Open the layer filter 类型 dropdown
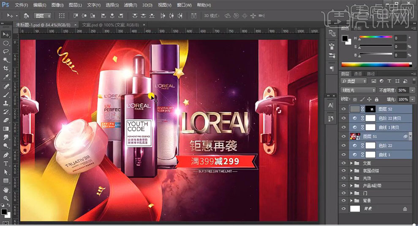The image size is (418, 226). click(354, 81)
